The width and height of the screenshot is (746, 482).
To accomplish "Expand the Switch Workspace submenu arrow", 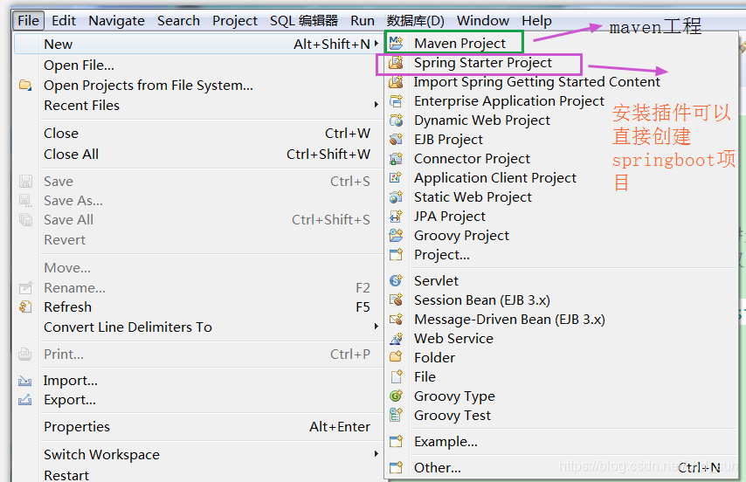I will 376,454.
